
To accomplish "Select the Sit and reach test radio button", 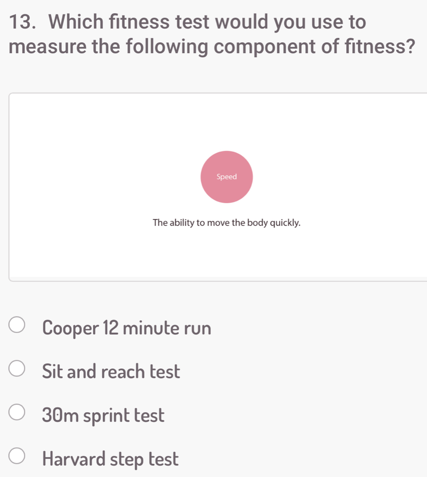I will click(x=16, y=368).
